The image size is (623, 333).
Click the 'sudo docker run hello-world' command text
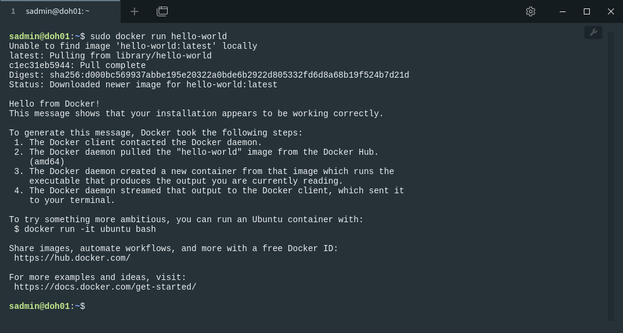[159, 37]
